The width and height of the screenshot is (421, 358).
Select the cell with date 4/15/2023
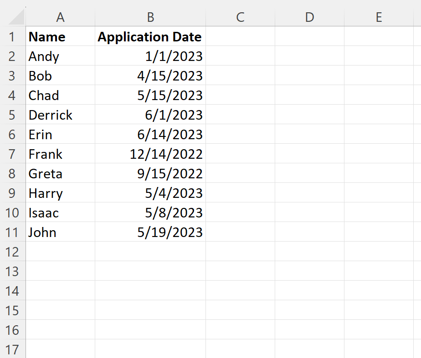[x=150, y=76]
